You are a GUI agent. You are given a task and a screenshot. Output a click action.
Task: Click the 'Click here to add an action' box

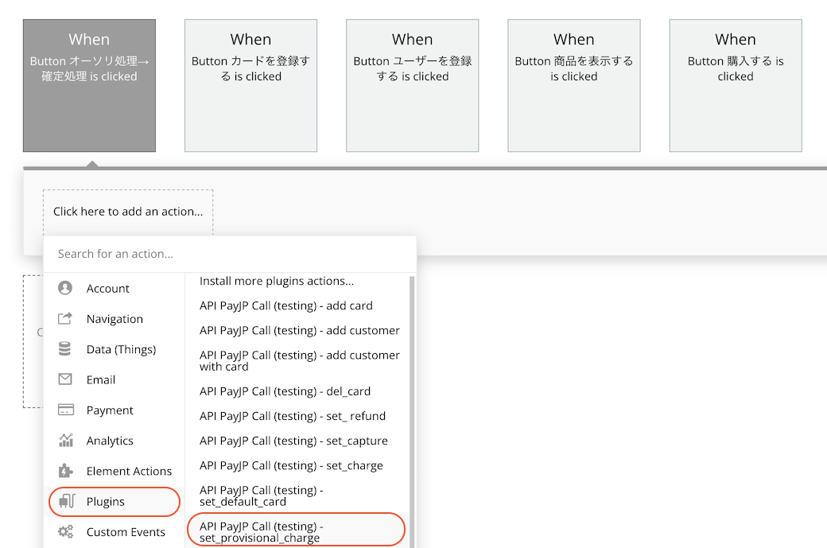(128, 212)
